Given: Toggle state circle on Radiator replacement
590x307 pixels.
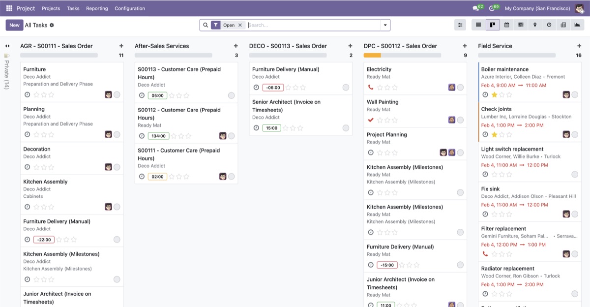Looking at the screenshot, I should coord(575,294).
